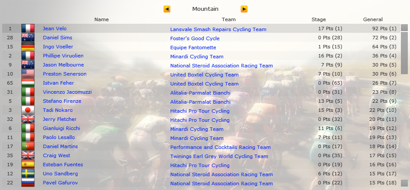The width and height of the screenshot is (410, 190).
Task: Click the Russian flag beside Pavel Gafurov
Action: click(28, 182)
